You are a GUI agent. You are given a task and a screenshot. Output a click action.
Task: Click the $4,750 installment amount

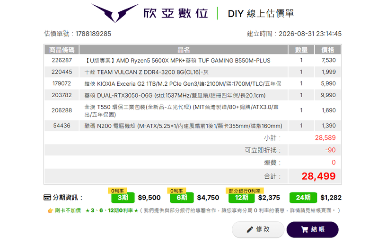tap(208, 198)
